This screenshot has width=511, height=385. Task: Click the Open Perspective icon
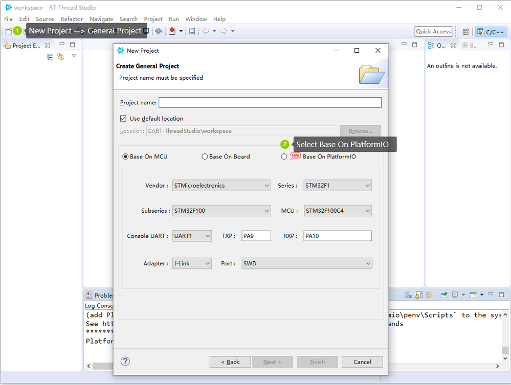466,32
